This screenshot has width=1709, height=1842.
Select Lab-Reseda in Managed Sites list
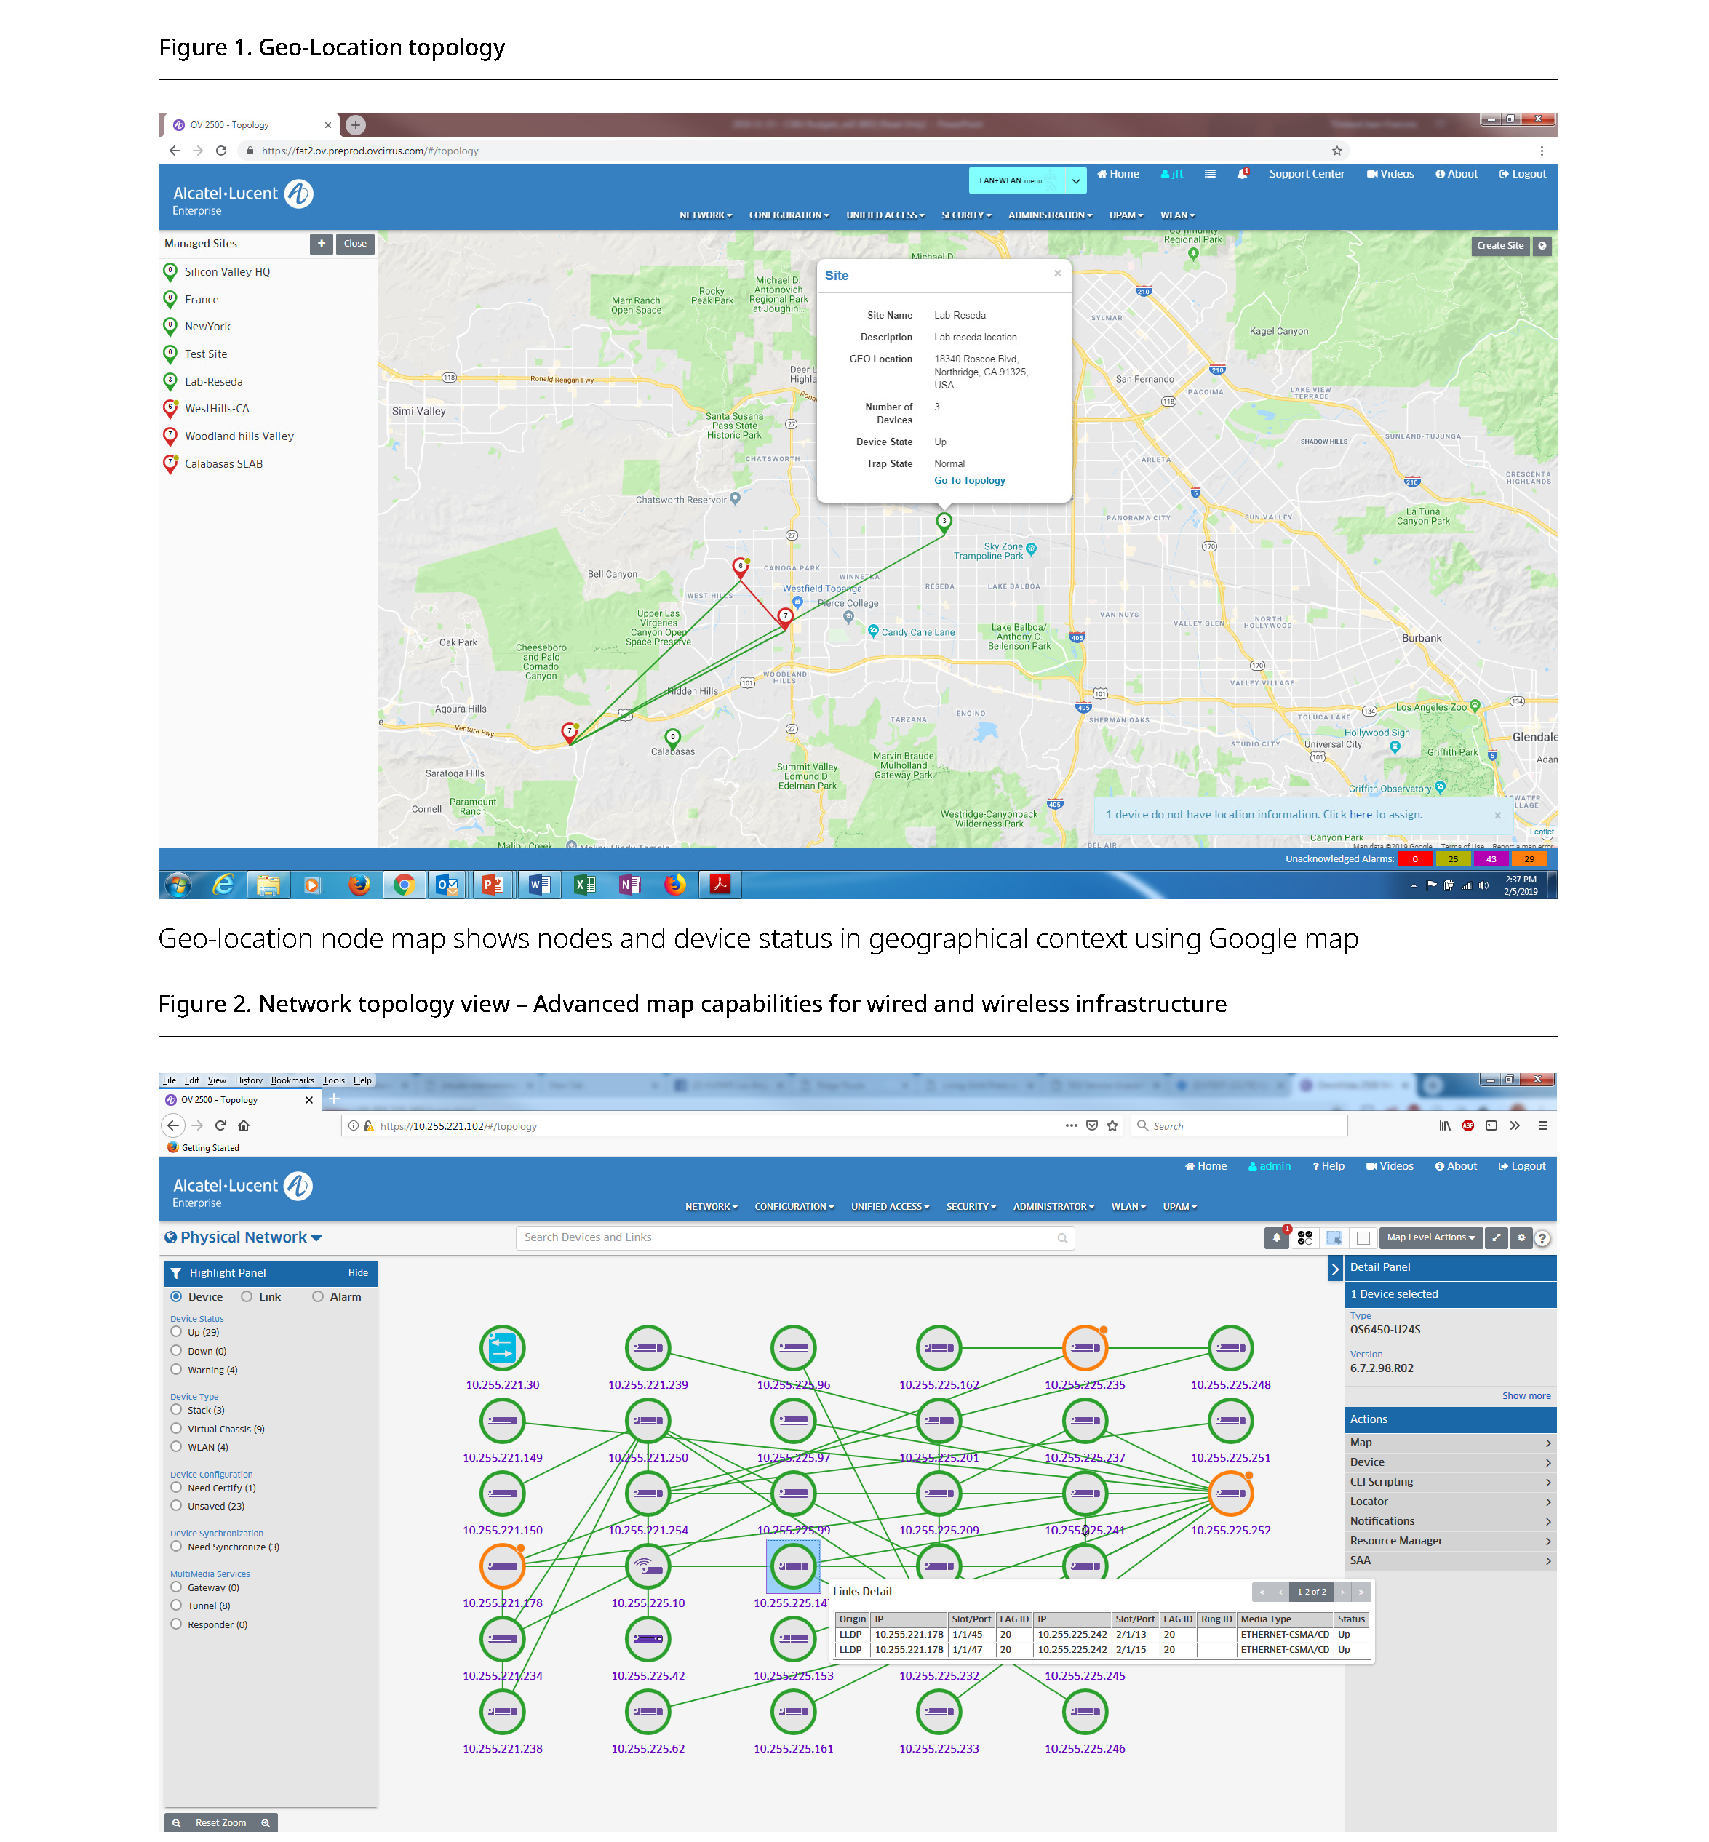click(214, 382)
